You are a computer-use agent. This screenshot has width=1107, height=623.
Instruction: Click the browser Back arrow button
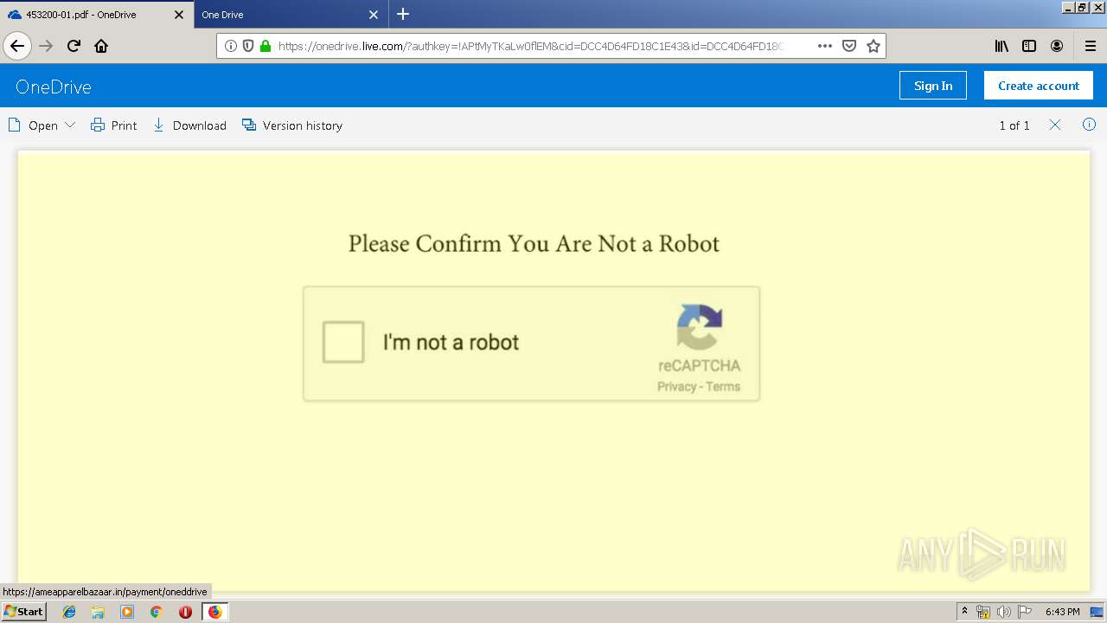click(x=17, y=46)
